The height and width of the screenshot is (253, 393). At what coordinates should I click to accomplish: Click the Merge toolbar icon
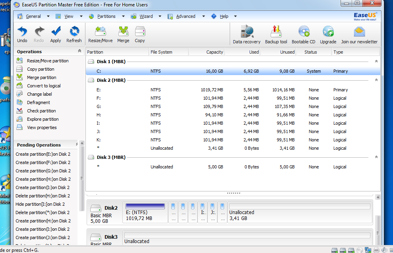(123, 34)
